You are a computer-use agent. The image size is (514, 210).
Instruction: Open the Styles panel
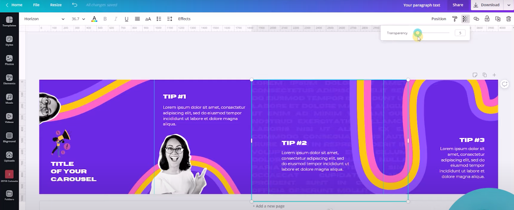9,41
